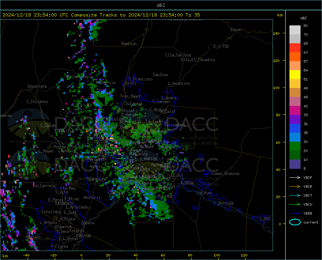Click the 'Tulumaya' map label
This screenshot has width=322, height=260.
point(133,103)
